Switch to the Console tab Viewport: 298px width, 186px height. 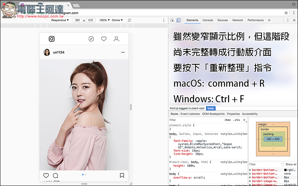208,20
